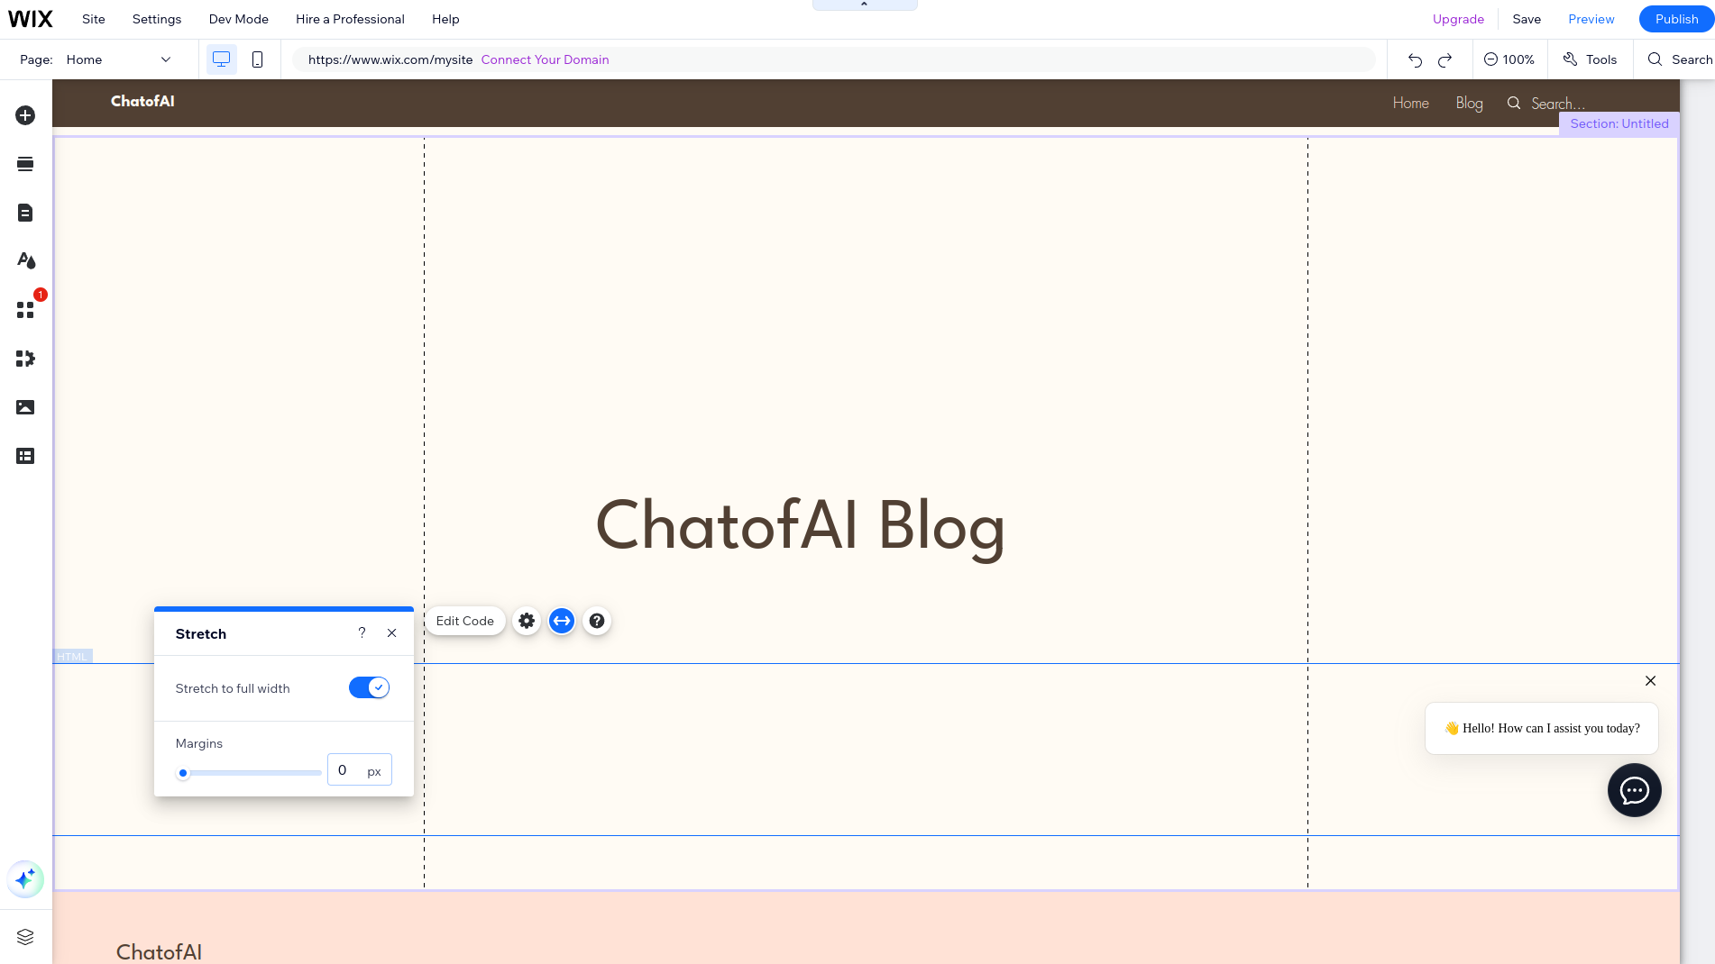Open the 100% zoom control
The width and height of the screenshot is (1715, 964).
pos(1509,59)
